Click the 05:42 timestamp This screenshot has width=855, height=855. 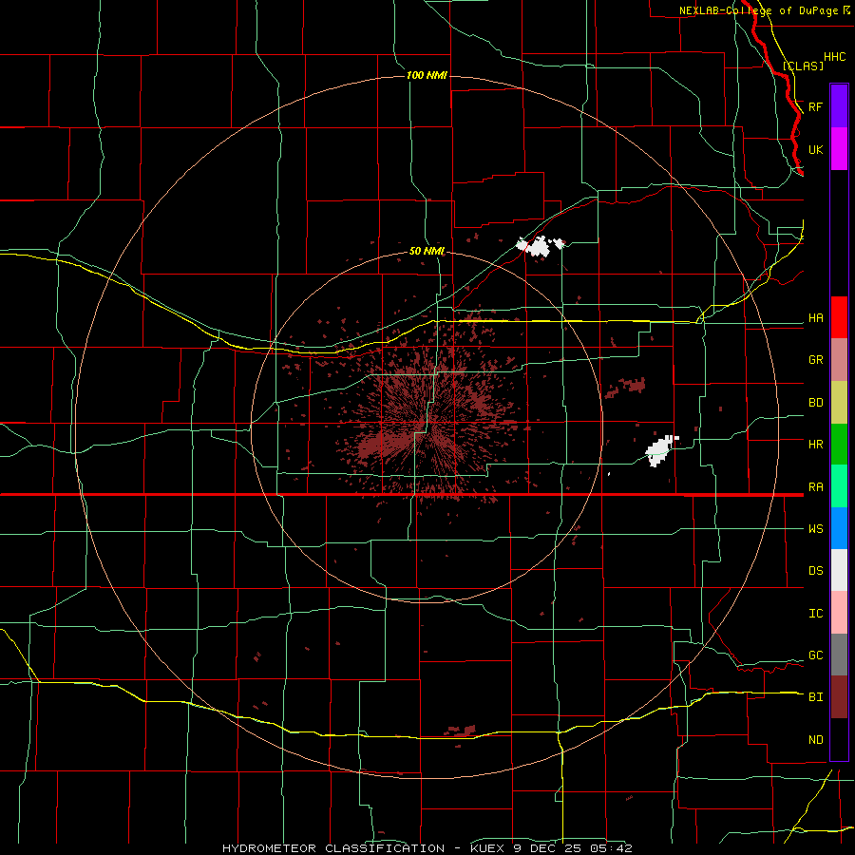[613, 848]
